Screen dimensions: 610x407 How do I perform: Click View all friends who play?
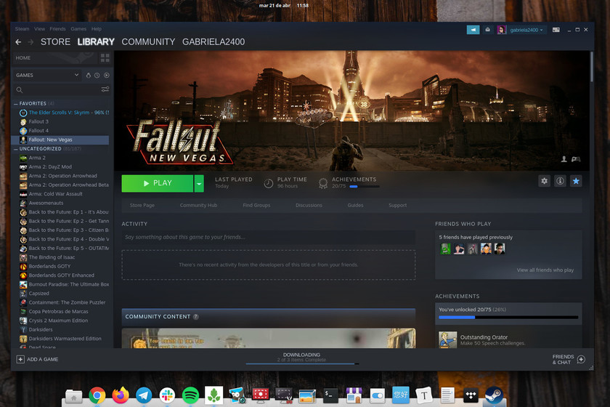tap(545, 270)
